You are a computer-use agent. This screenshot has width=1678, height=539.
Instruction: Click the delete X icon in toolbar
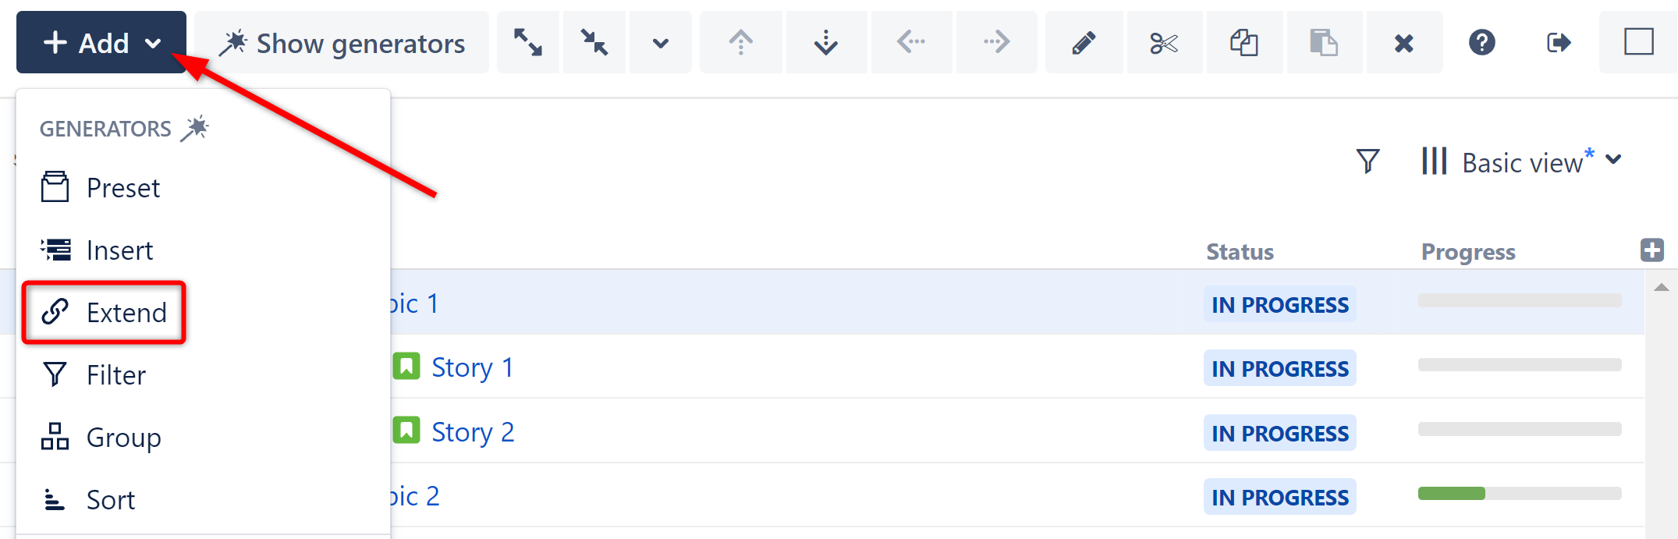(1403, 42)
